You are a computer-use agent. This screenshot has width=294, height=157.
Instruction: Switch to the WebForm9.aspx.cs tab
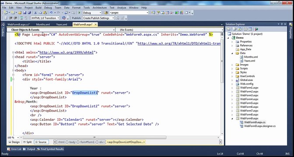click(18, 24)
